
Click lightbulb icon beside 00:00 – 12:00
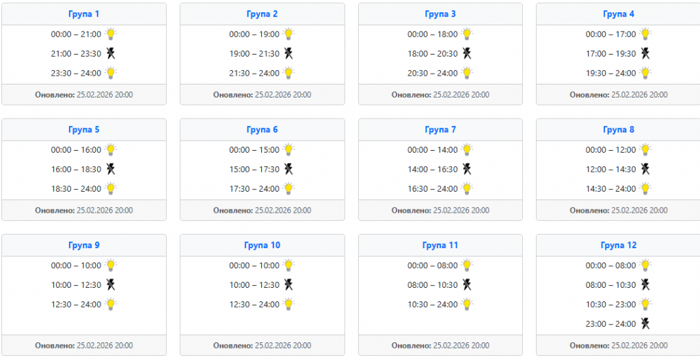(645, 150)
